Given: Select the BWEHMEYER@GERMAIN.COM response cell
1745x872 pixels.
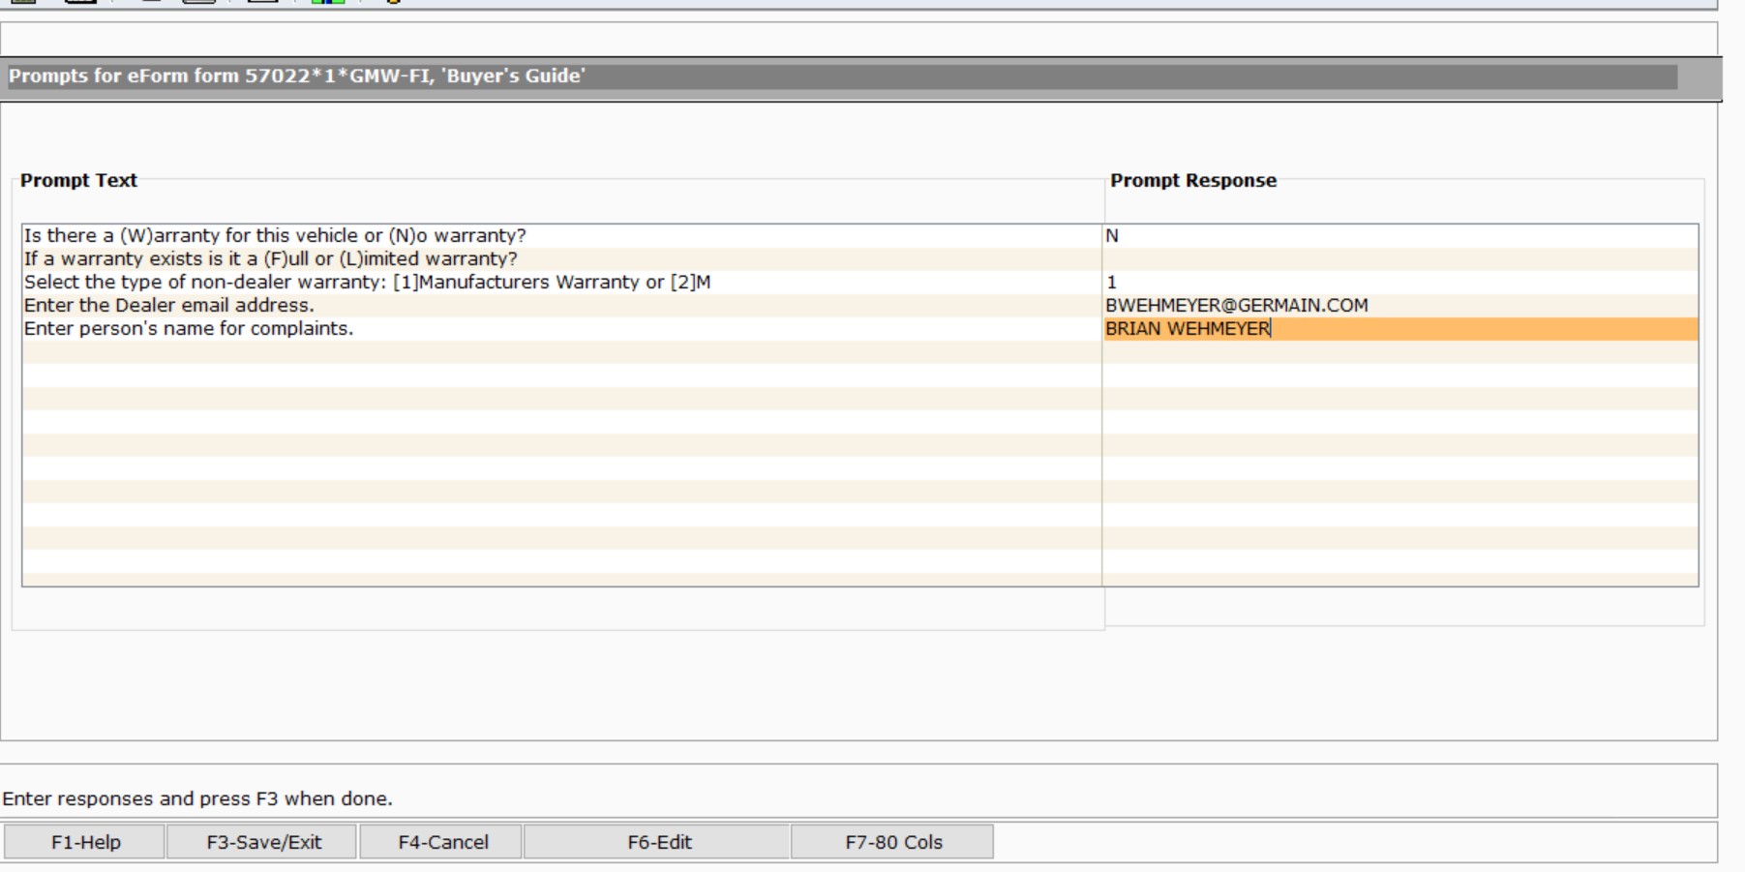Looking at the screenshot, I should pos(1400,306).
